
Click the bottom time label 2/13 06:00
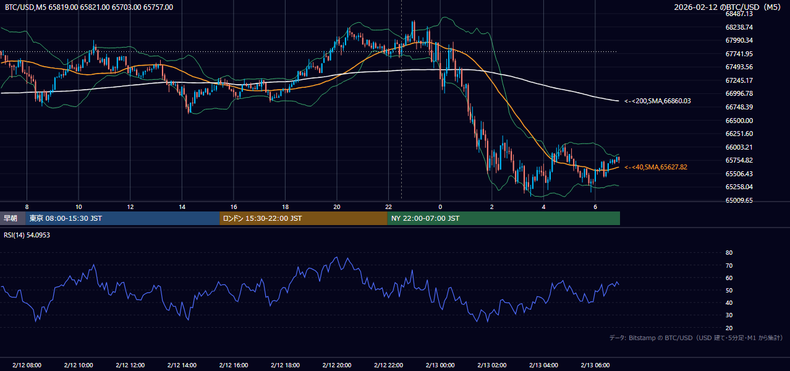click(595, 365)
